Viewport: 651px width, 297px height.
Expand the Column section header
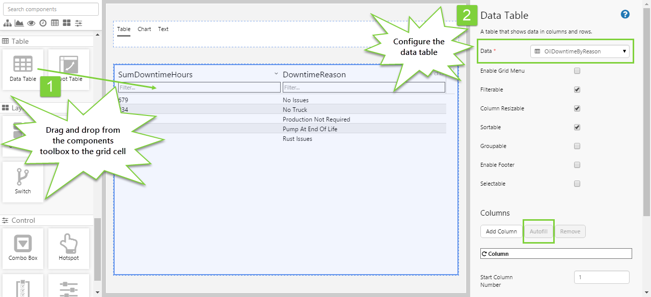click(556, 253)
